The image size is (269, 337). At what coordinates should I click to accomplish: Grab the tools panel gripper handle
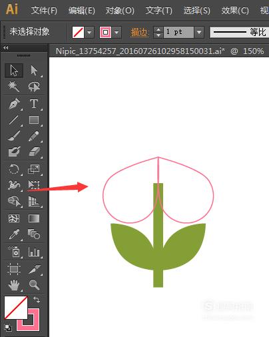pos(24,55)
